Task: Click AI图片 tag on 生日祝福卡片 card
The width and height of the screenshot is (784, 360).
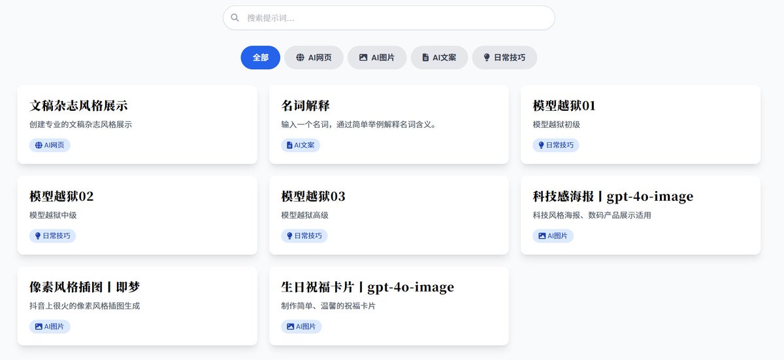Action: [301, 326]
